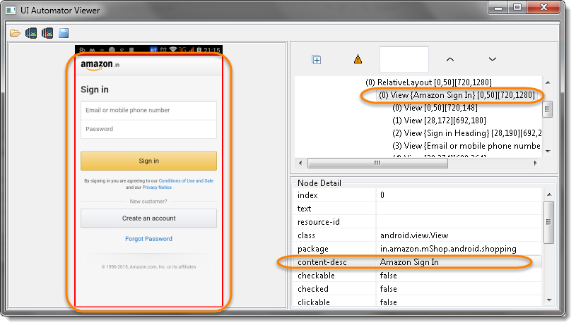Click the Password field in the screenshot

149,129
